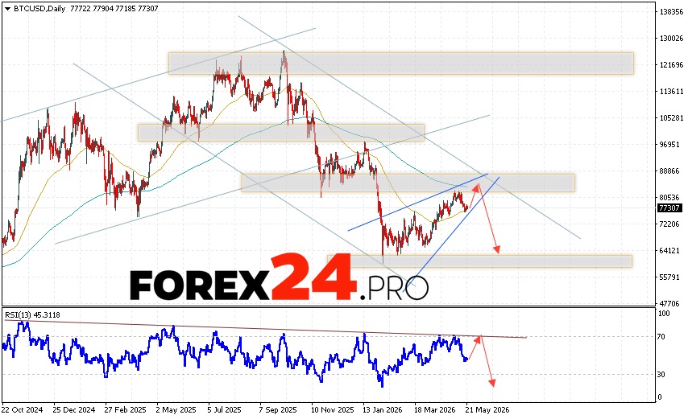
Task: Select the 13 Jan 2026 date label
Action: point(382,410)
